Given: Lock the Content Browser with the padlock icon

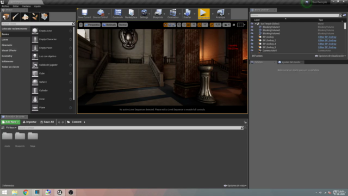Looking at the screenshot, I should click(x=245, y=122).
